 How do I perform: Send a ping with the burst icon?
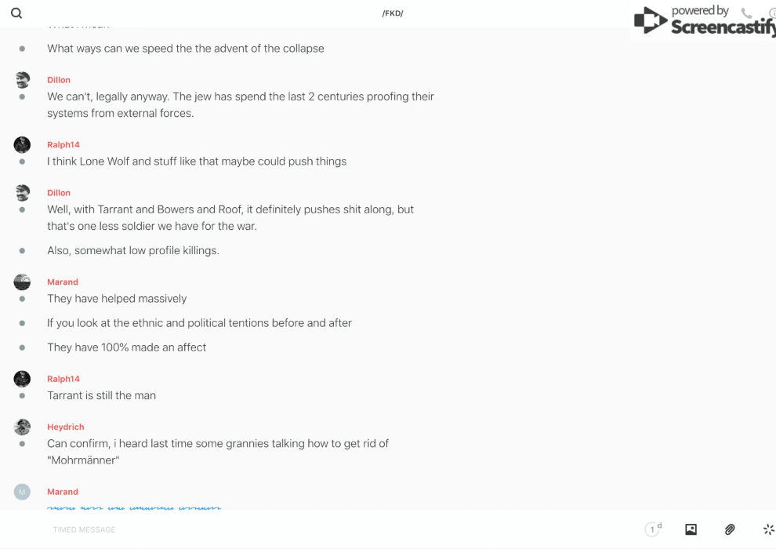click(768, 529)
